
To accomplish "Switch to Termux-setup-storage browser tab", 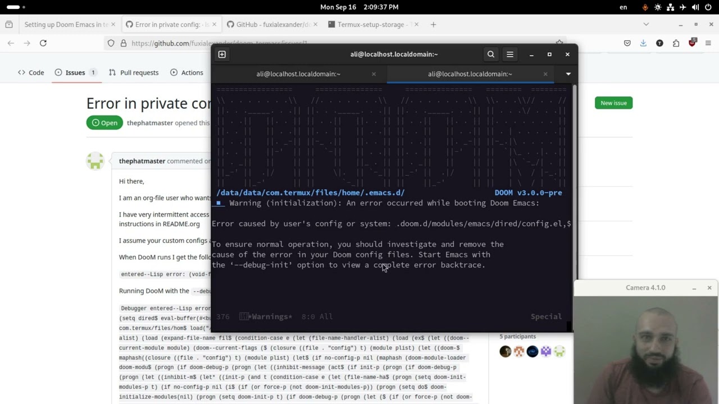I will [370, 25].
